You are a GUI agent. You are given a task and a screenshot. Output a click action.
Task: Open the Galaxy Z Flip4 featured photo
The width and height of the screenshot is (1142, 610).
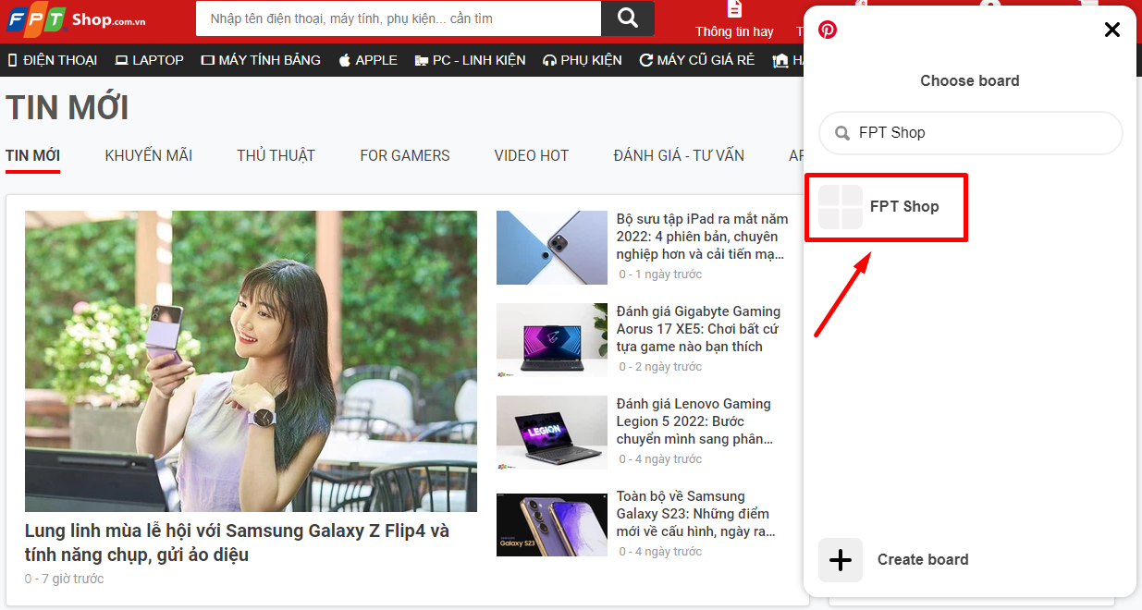251,361
